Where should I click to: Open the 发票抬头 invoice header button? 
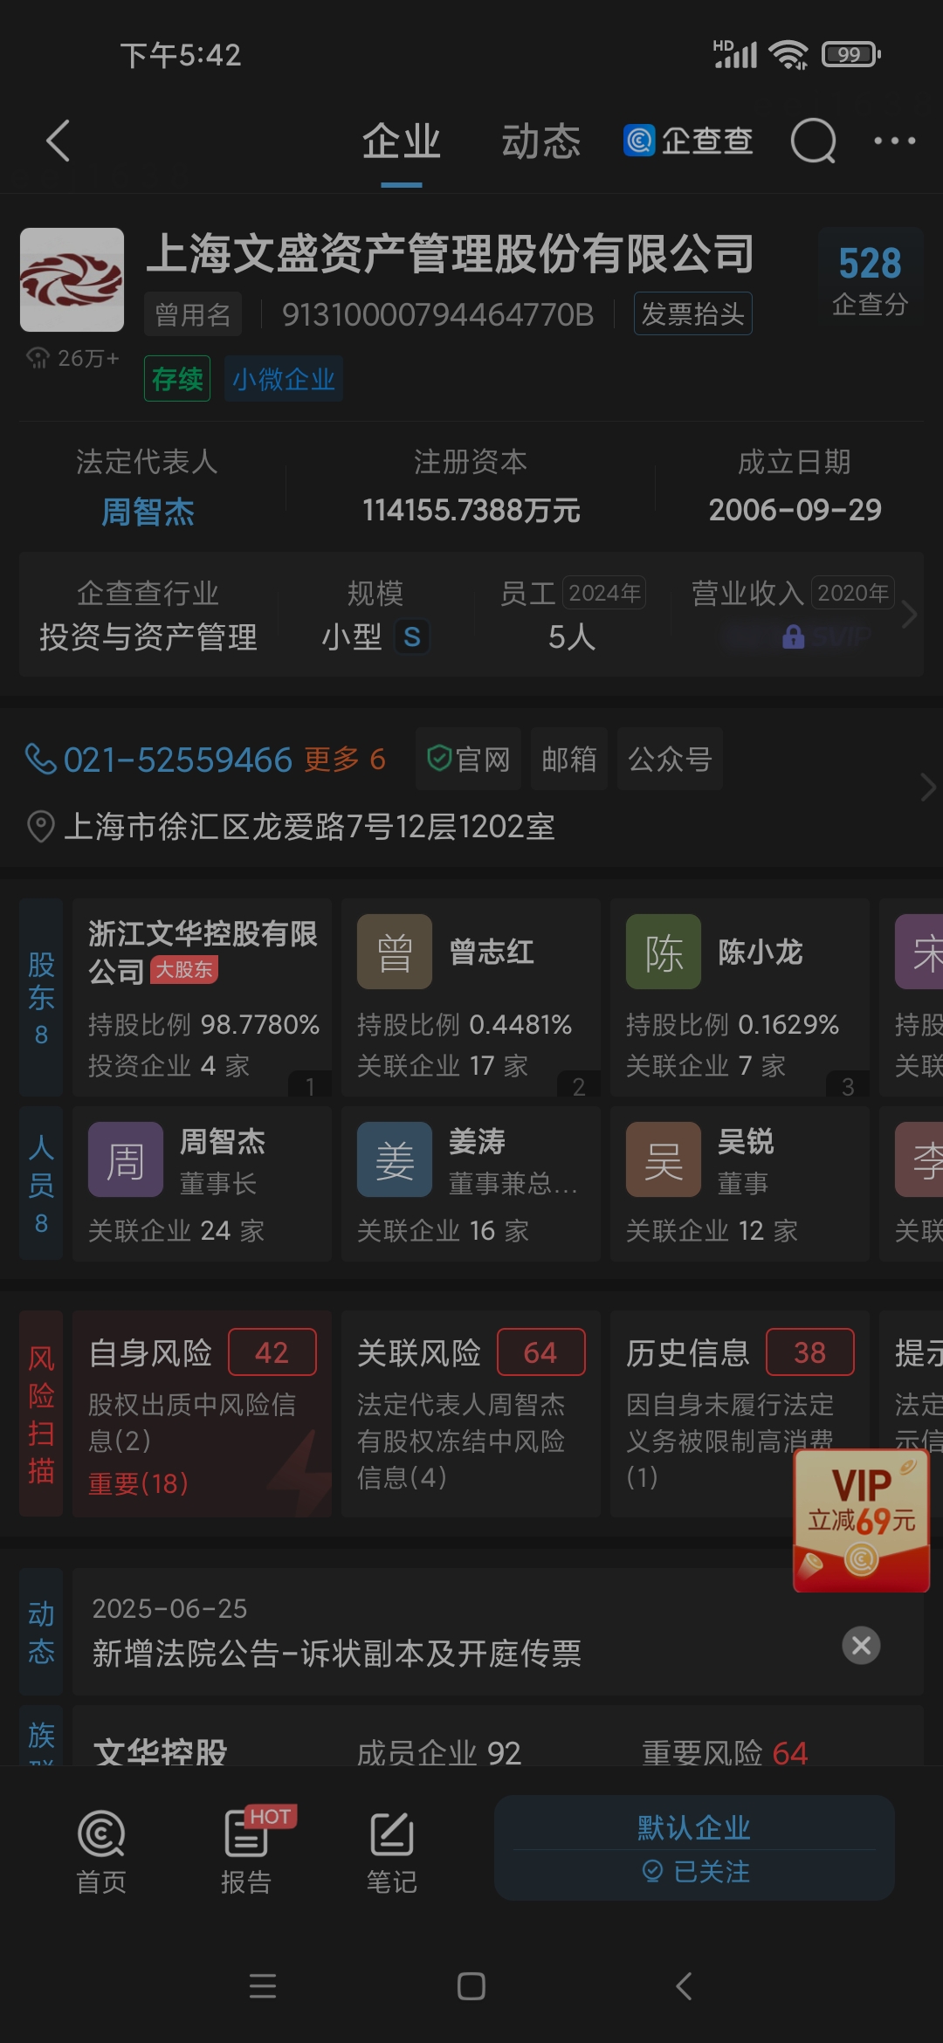pyautogui.click(x=692, y=313)
